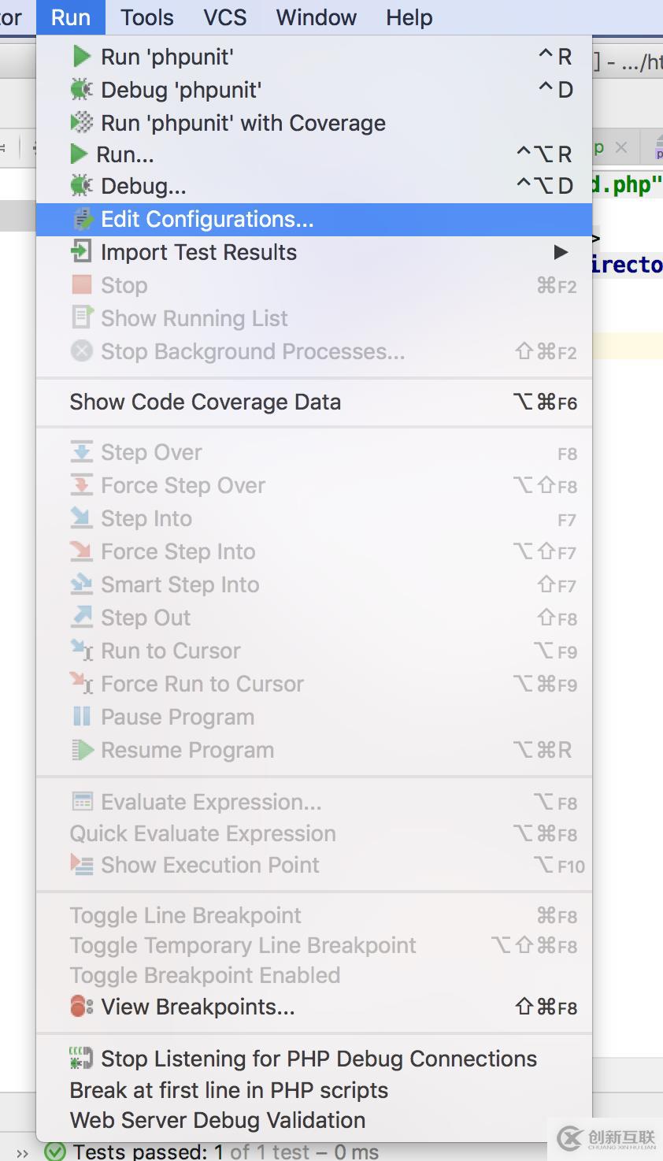This screenshot has height=1161, width=663.
Task: Click the Step Over icon
Action: [81, 452]
